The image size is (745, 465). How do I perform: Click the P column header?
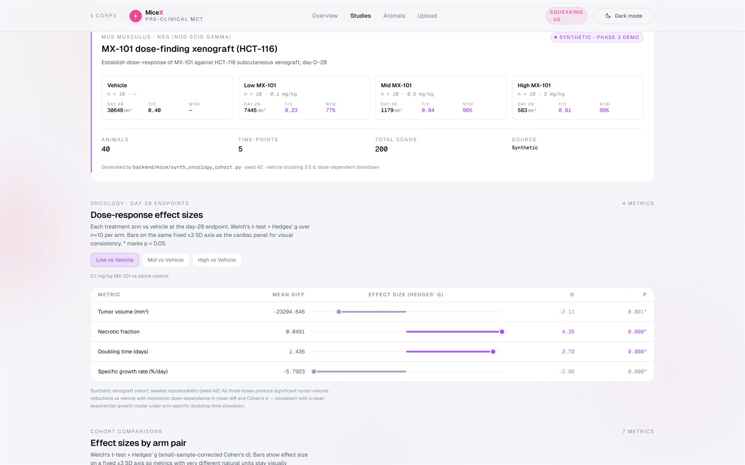pos(645,294)
